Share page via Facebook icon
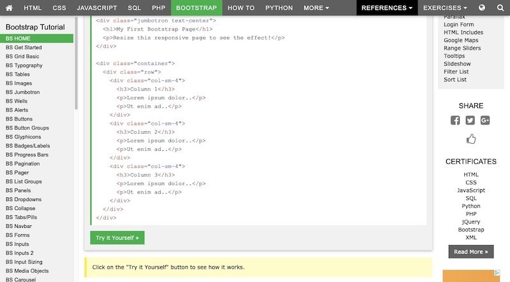The height and width of the screenshot is (282, 510). [x=455, y=120]
